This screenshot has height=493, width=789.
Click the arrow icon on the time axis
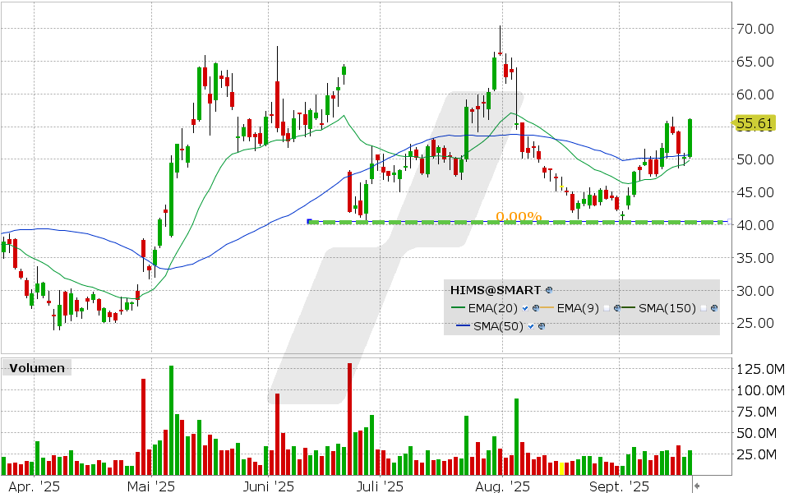pyautogui.click(x=698, y=486)
